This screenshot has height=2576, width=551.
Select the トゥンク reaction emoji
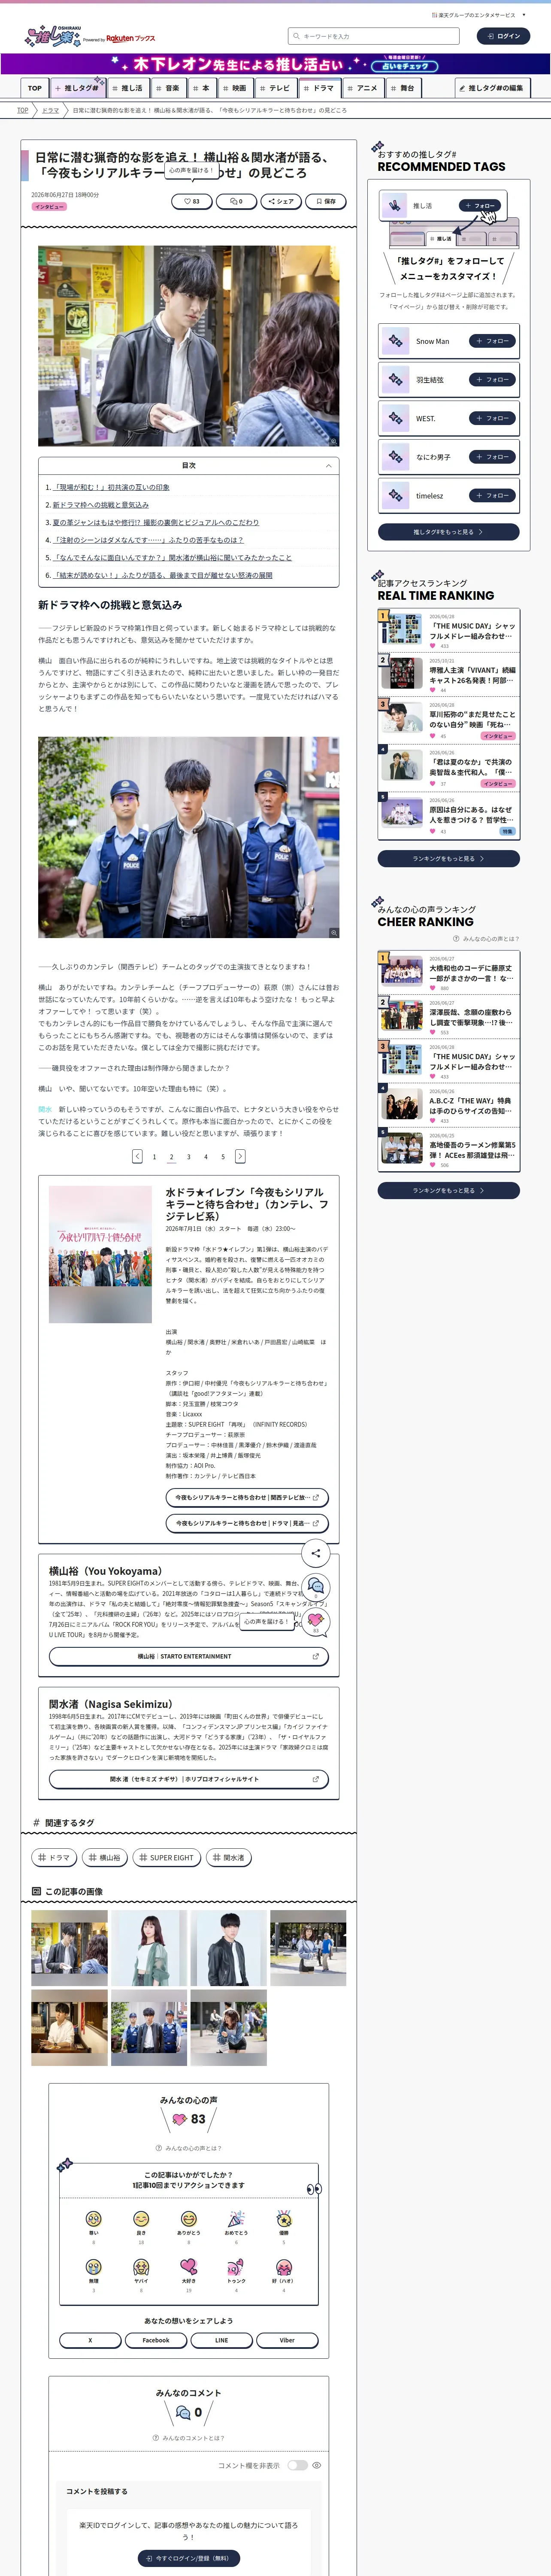point(236,2267)
